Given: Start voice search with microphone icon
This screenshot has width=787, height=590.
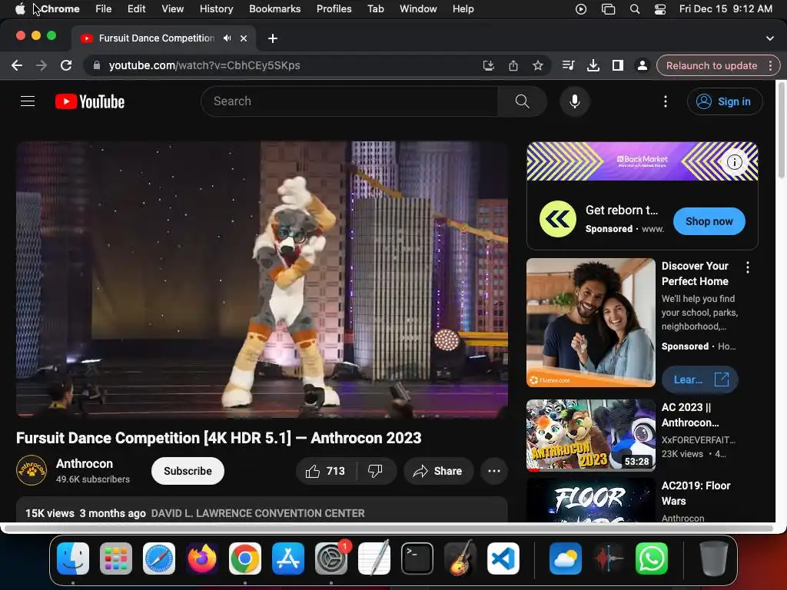Looking at the screenshot, I should coord(575,101).
